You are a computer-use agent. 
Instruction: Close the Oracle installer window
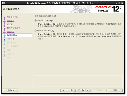click(122, 3)
